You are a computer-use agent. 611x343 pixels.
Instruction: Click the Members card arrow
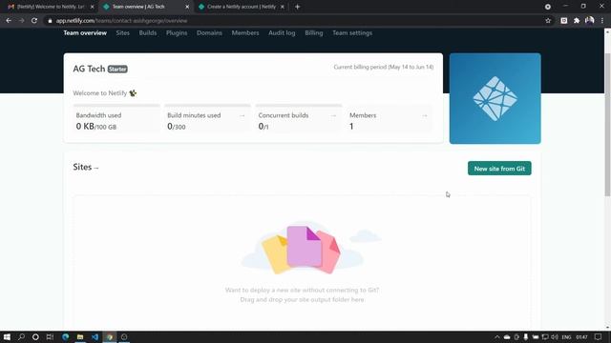pyautogui.click(x=424, y=115)
